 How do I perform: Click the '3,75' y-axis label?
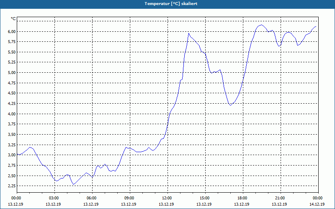12,124
